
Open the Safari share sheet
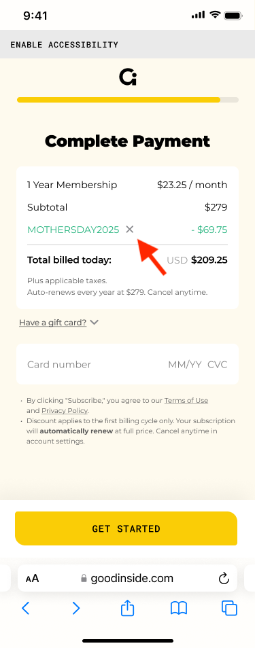128,607
